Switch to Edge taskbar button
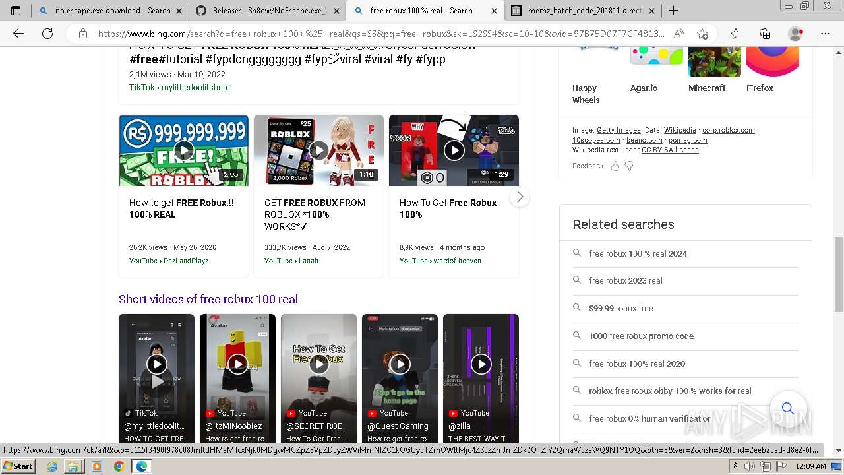 [141, 466]
